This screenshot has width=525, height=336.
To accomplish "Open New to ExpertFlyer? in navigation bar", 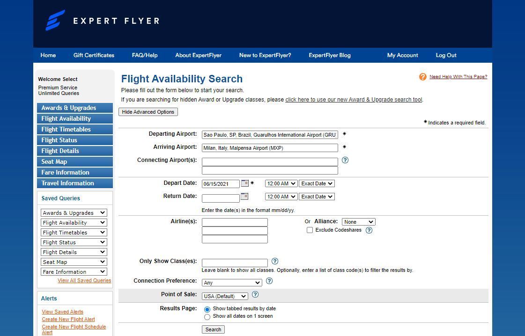I will coord(265,55).
